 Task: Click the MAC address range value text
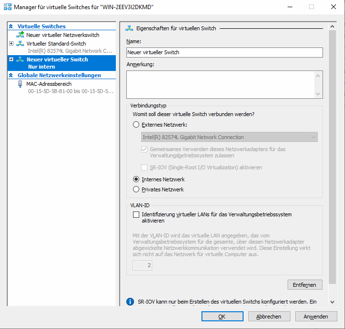coord(70,91)
